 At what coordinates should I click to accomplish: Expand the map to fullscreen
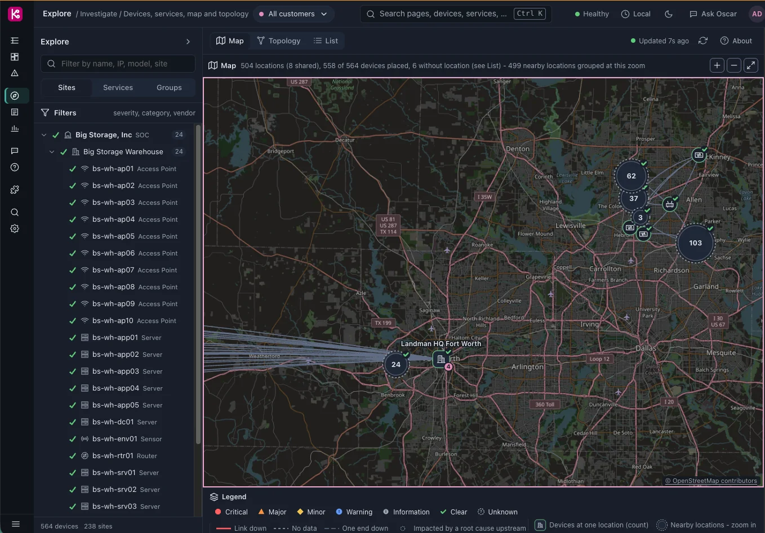click(x=751, y=65)
